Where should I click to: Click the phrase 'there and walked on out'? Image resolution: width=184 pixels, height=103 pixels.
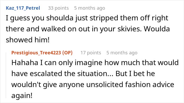tap(50, 29)
